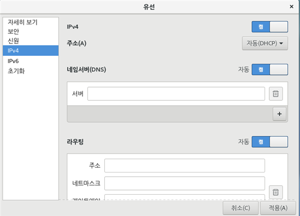Open the 초기화 section
Image resolution: width=300 pixels, height=216 pixels.
(31, 71)
